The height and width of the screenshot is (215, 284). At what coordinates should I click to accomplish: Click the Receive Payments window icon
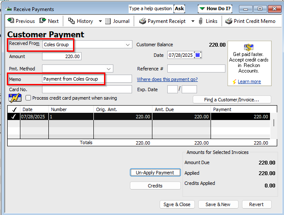point(8,9)
